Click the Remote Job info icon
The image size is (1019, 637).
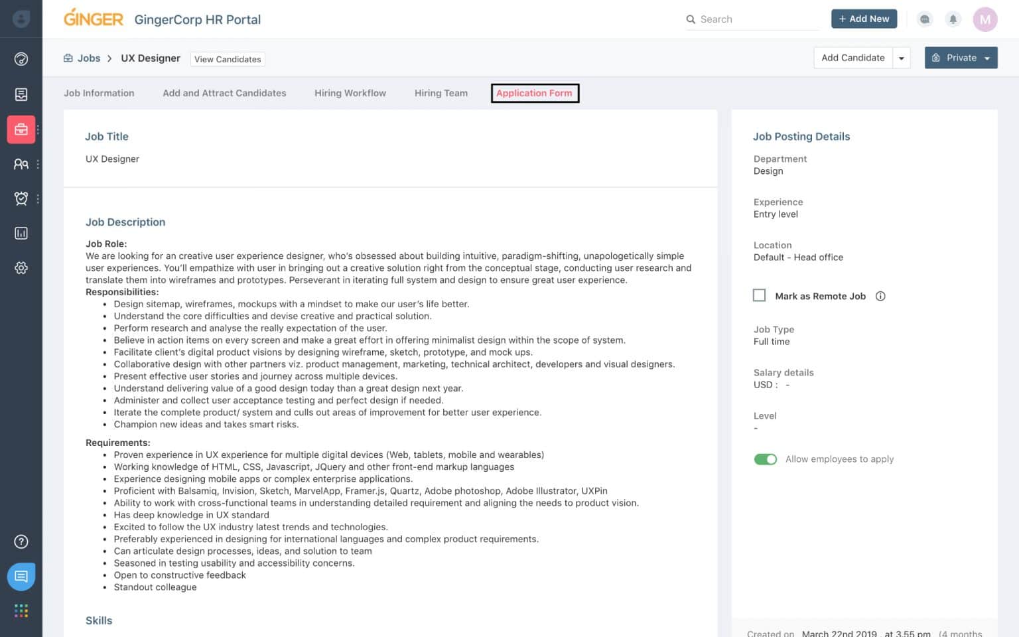pyautogui.click(x=880, y=296)
